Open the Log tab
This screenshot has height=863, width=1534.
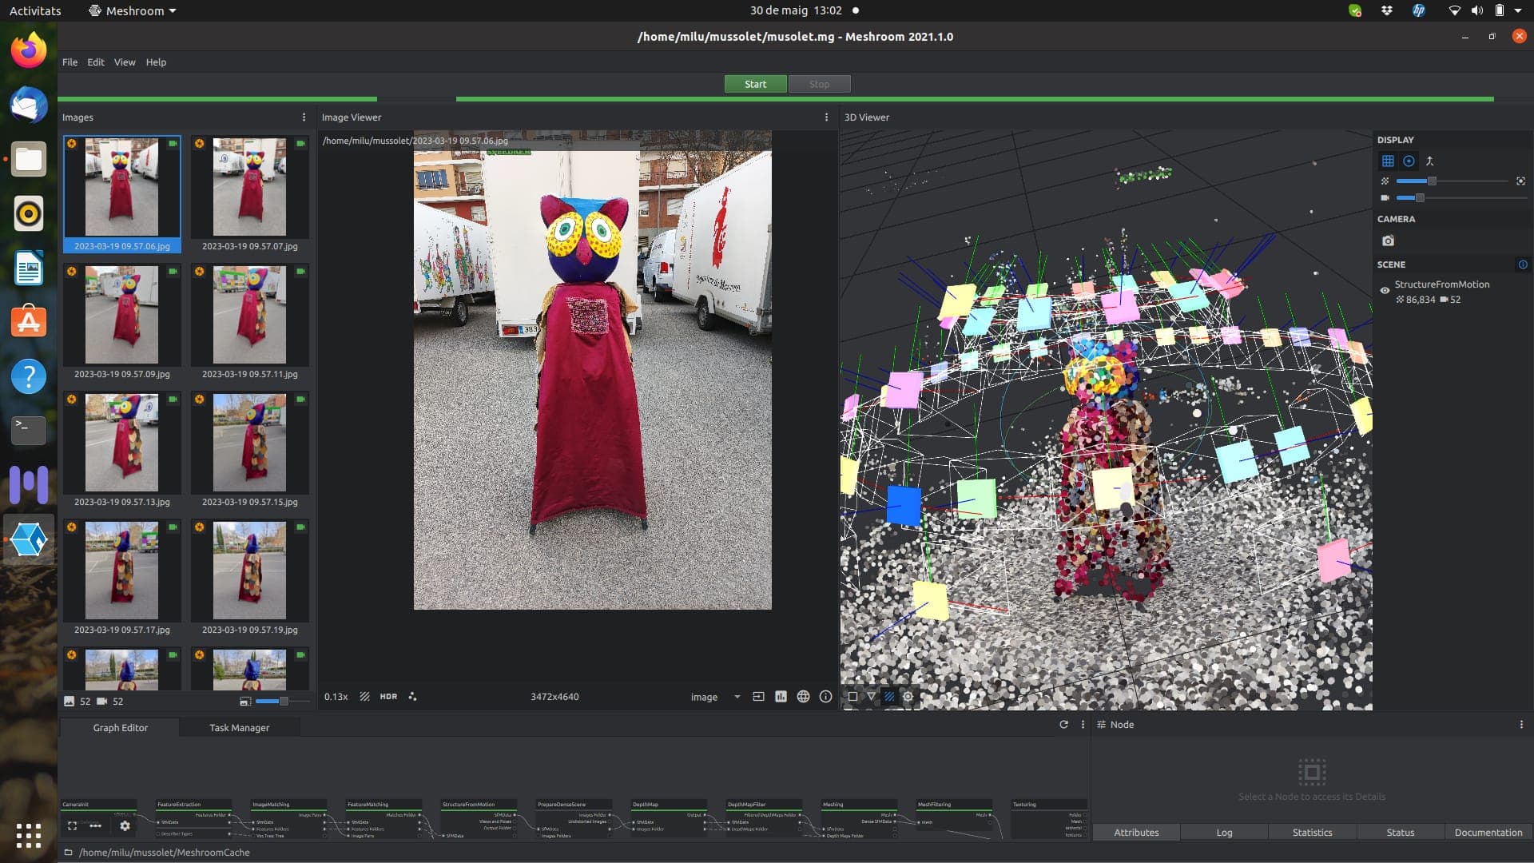(x=1224, y=833)
